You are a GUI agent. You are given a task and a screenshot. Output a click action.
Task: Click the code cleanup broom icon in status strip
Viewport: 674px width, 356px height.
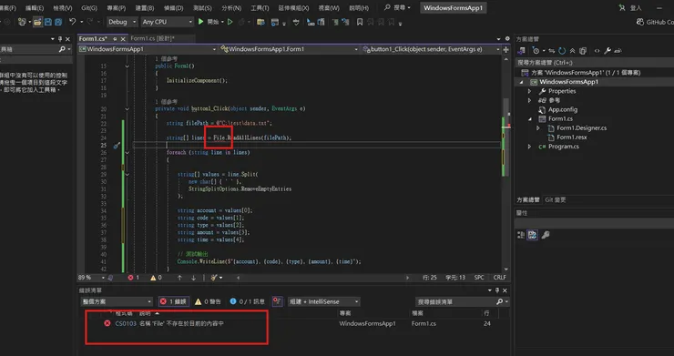point(214,278)
